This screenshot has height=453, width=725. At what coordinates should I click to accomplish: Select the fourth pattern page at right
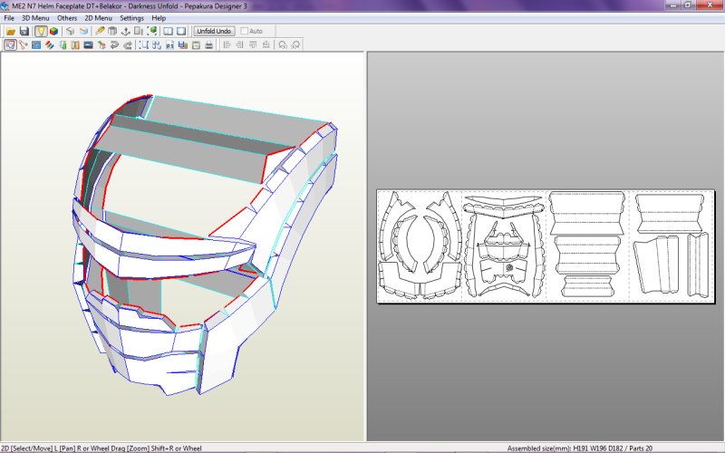click(x=672, y=246)
